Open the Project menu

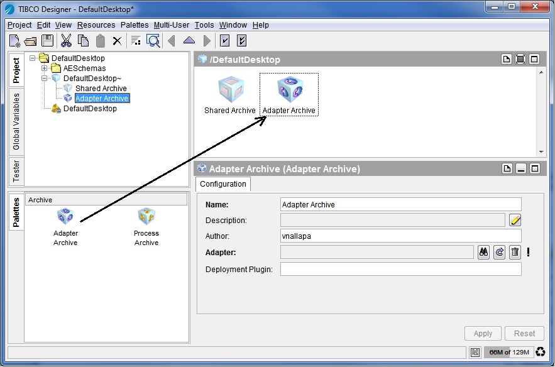(x=19, y=25)
